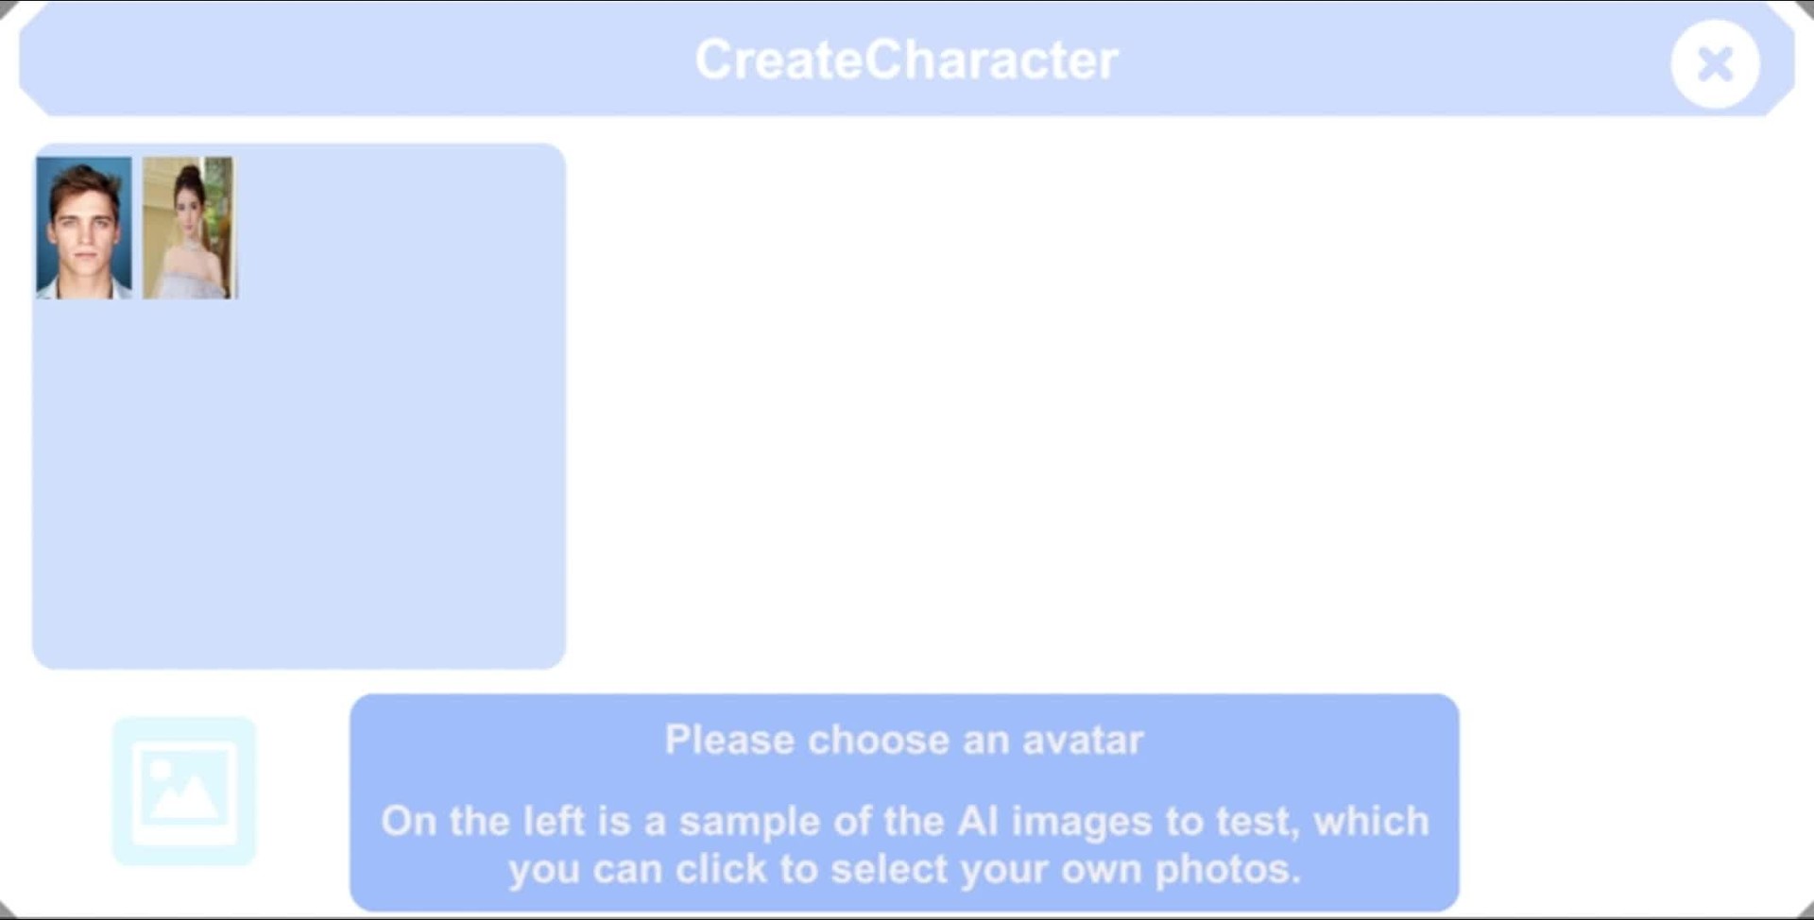Viewport: 1814px width, 920px height.
Task: Close the CreateCharacter dialog
Action: [1714, 64]
